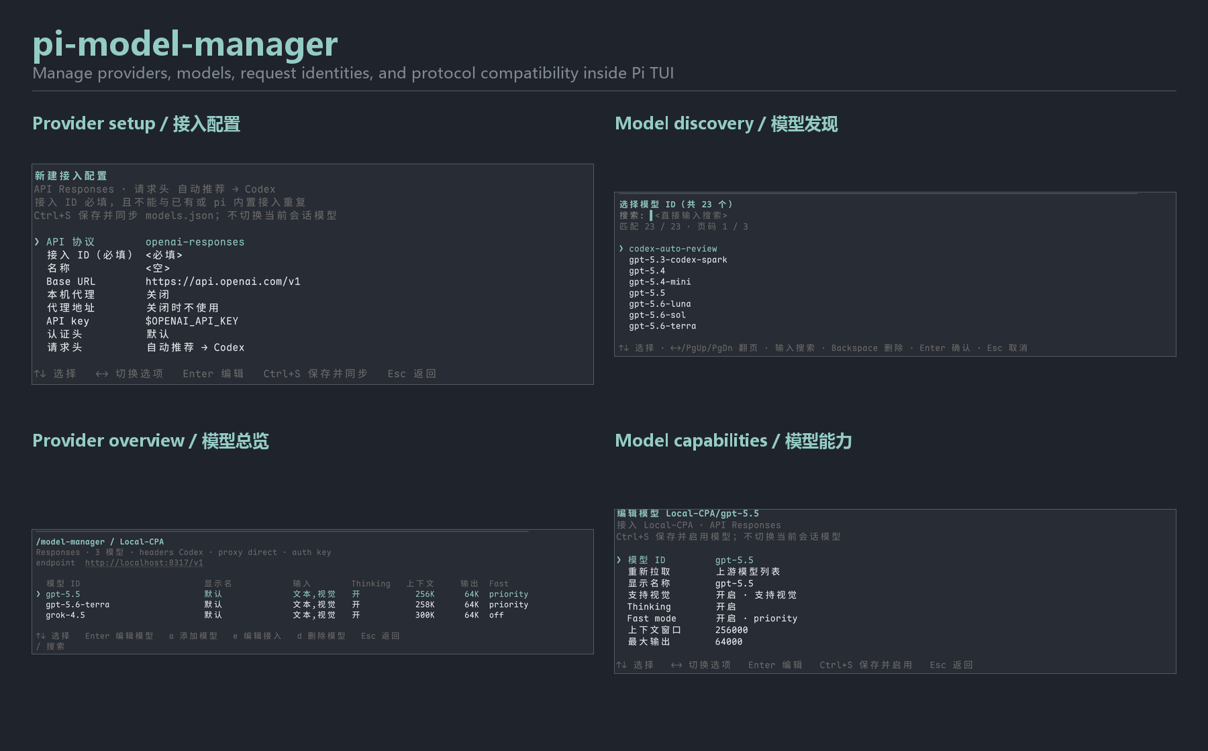Screen dimensions: 1208x751
Task: Click d 删除模型 hint in overview
Action: 321,636
